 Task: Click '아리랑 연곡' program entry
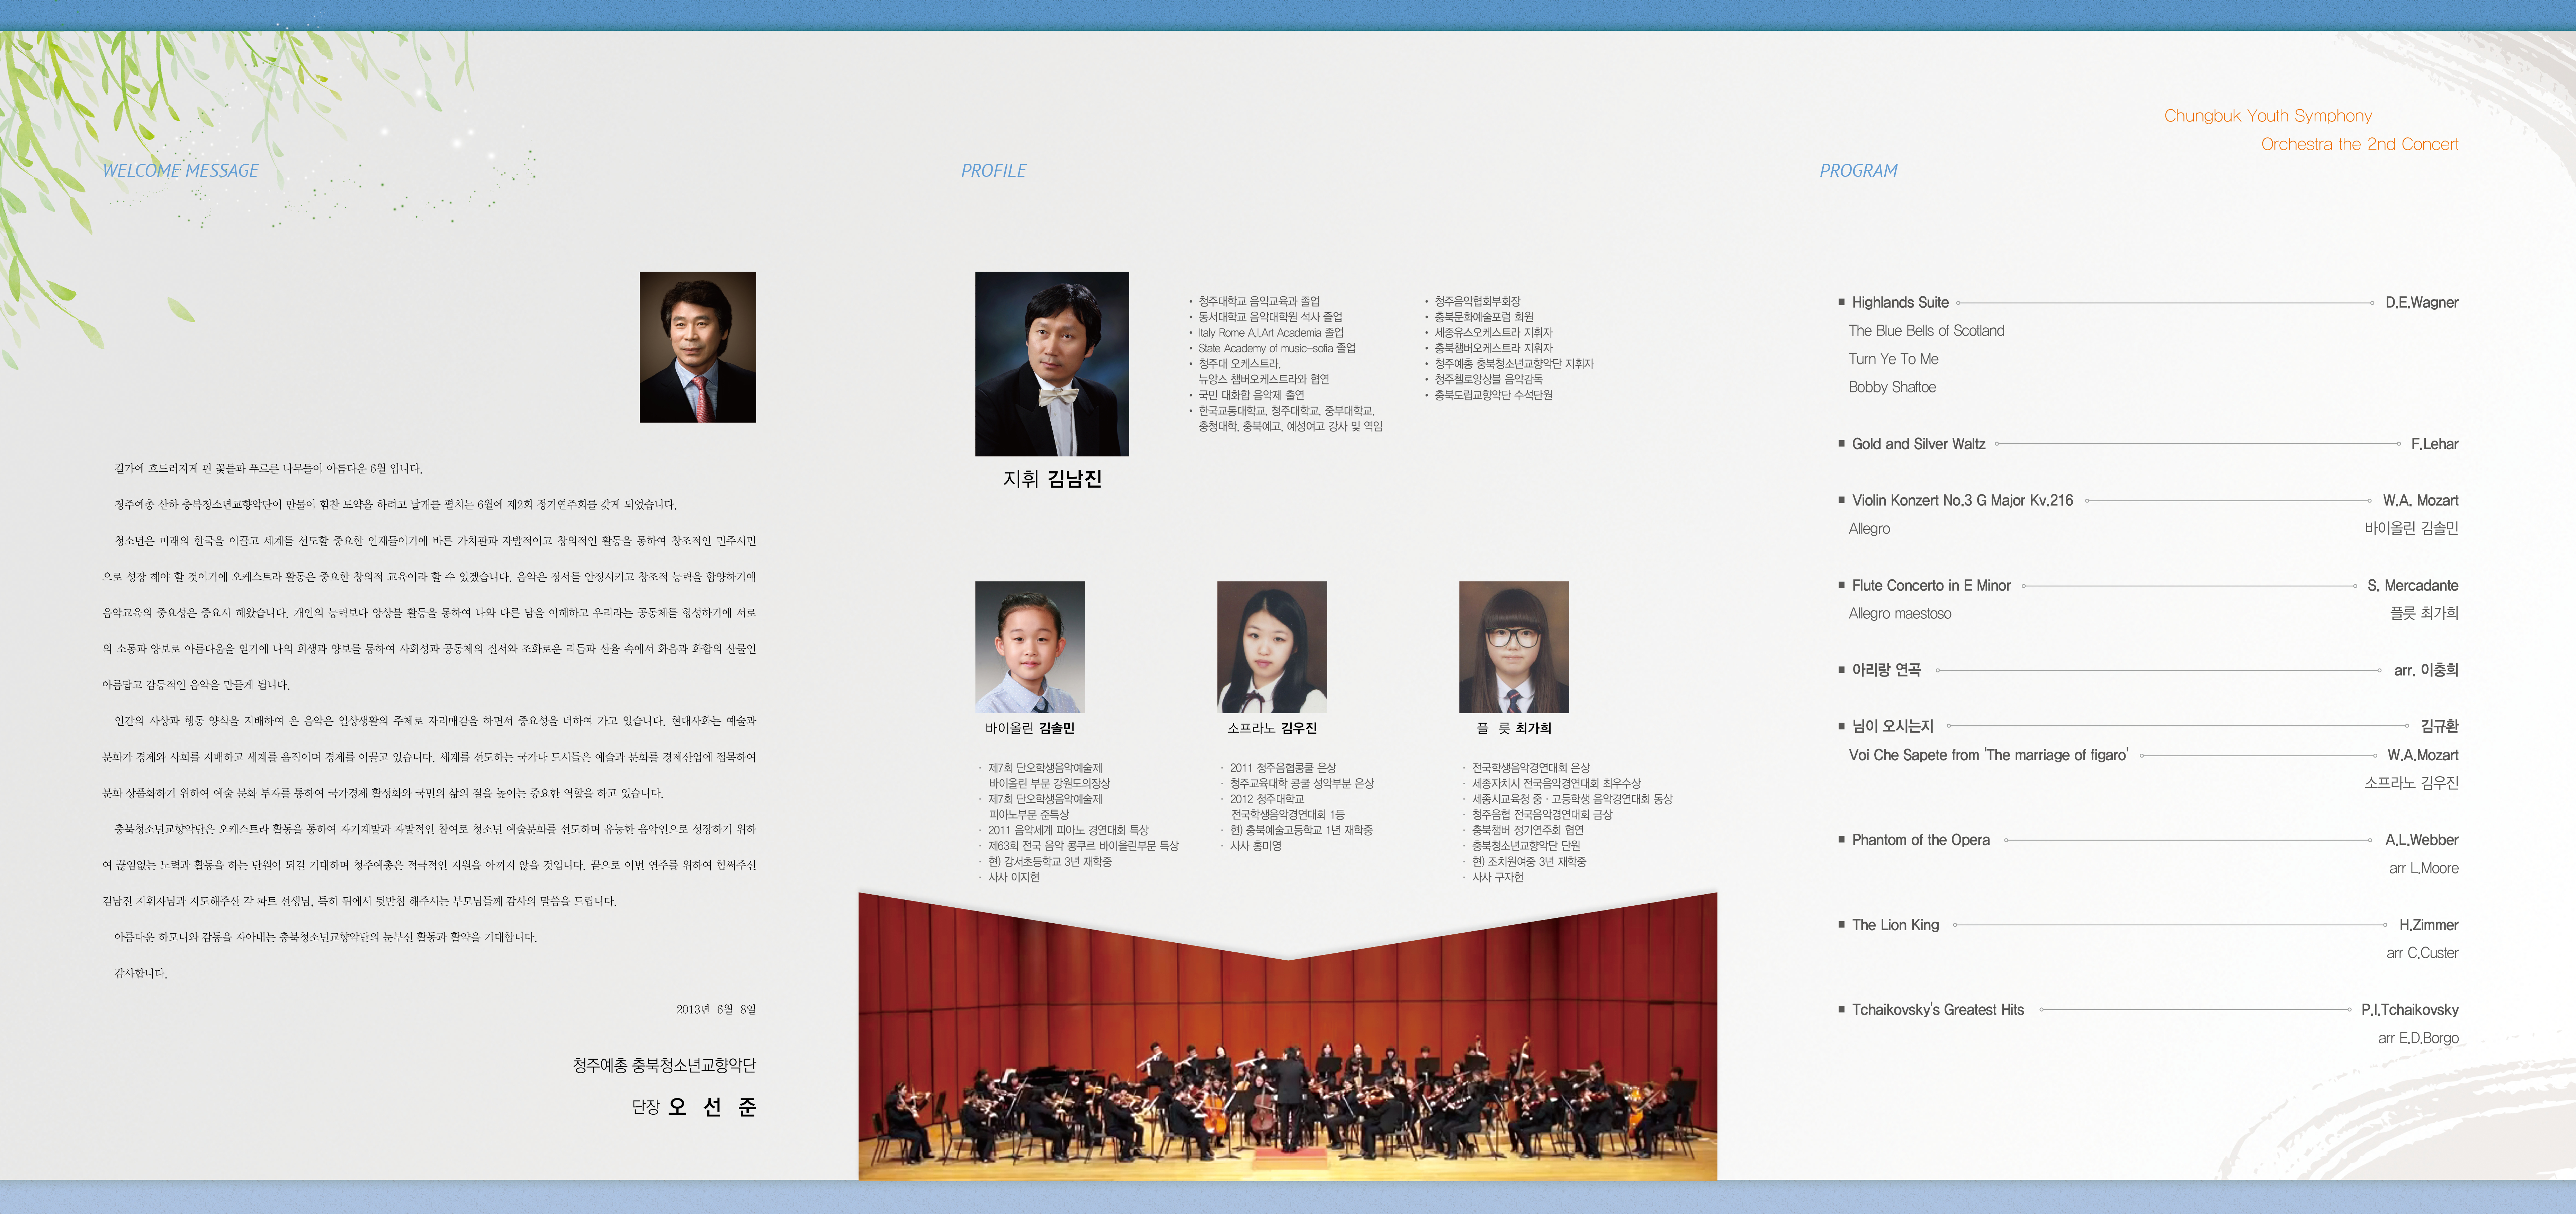(x=1886, y=670)
